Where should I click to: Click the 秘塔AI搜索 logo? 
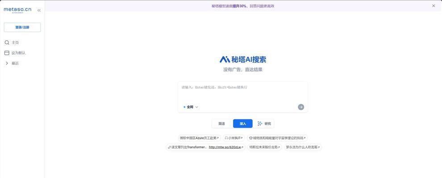pyautogui.click(x=243, y=59)
